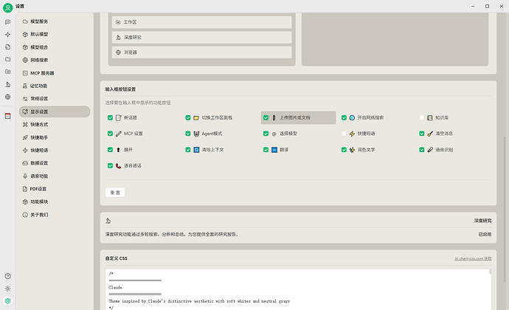Open 记忆功能 settings section
The image size is (509, 310).
[x=54, y=86]
